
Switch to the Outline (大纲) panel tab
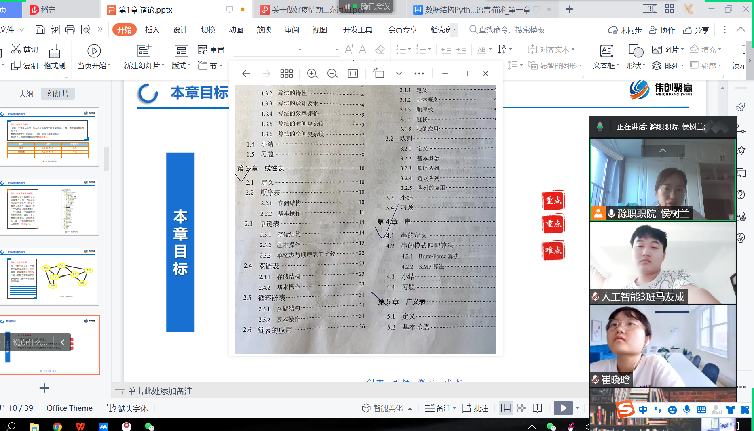click(x=26, y=94)
